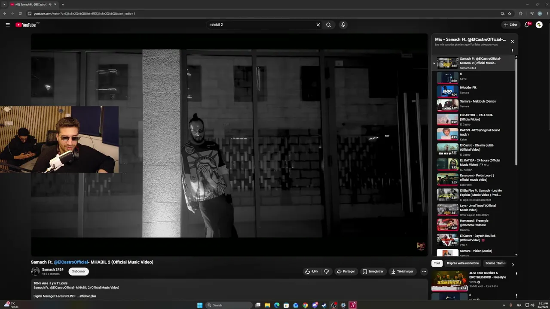Image resolution: width=550 pixels, height=309 pixels.
Task: Bookmark this page with the star icon
Action: [510, 13]
